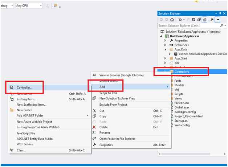The width and height of the screenshot is (228, 167).
Task: Select packages.config file
Action: (x=185, y=112)
